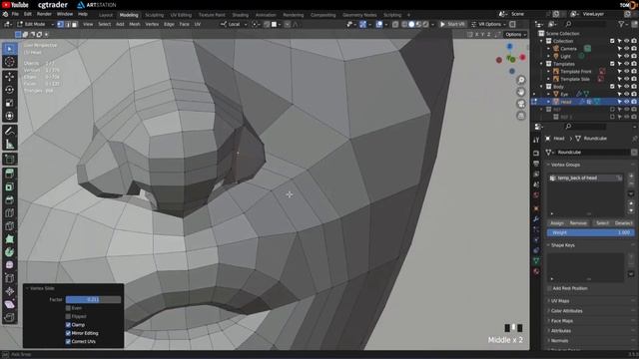Select the Knife tool
The height and width of the screenshot is (359, 639).
(x=9, y=226)
